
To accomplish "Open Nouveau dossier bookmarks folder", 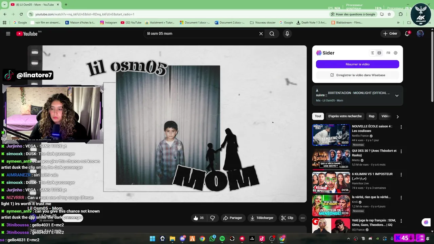I will [263, 23].
